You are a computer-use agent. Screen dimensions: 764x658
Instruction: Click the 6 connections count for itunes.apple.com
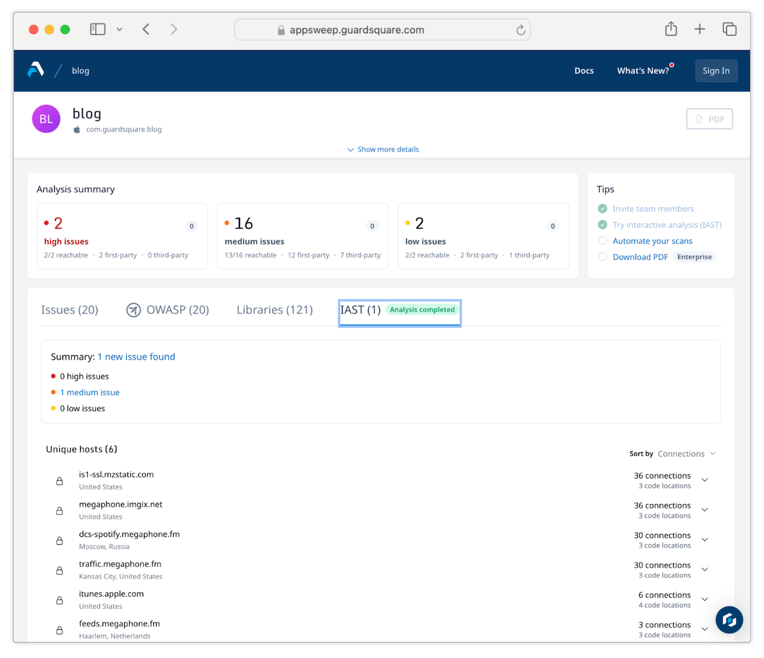click(665, 595)
